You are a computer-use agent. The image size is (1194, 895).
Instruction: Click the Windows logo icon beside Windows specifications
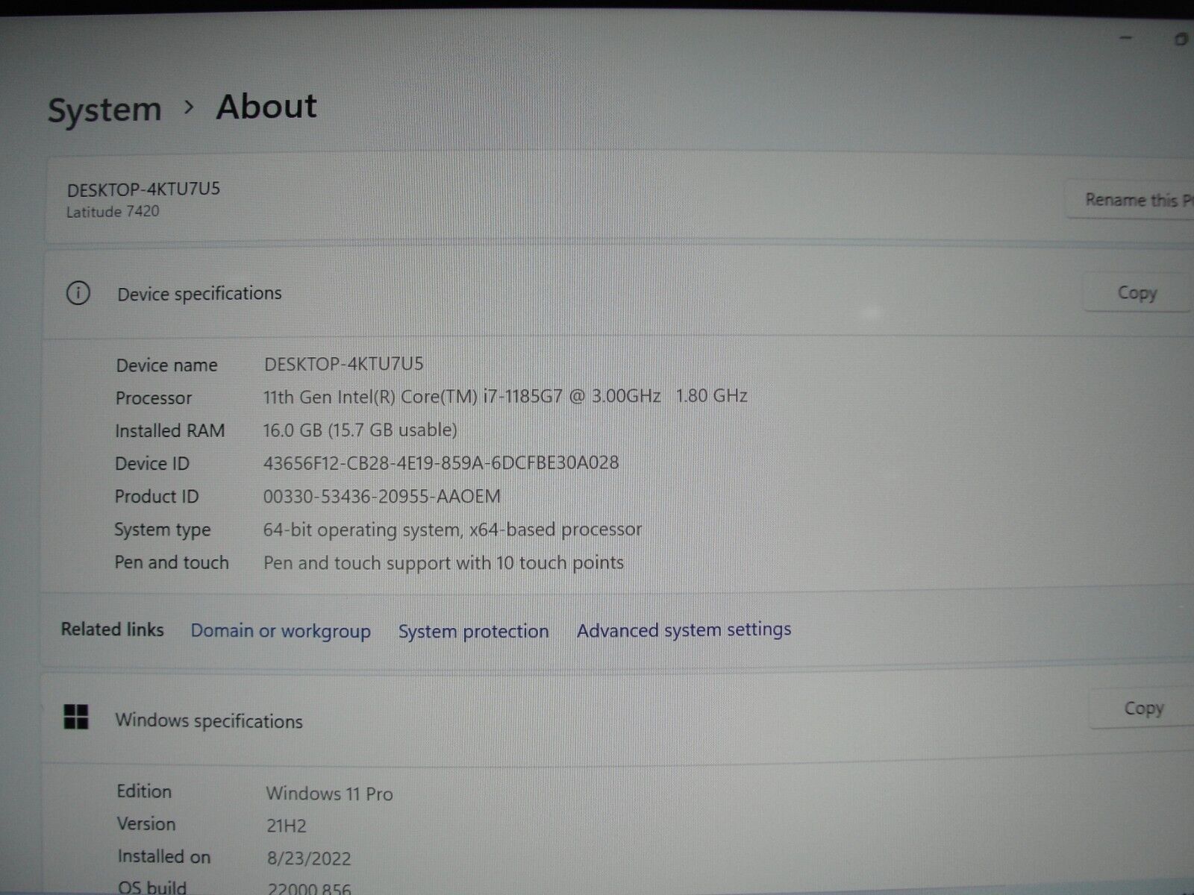pyautogui.click(x=76, y=717)
